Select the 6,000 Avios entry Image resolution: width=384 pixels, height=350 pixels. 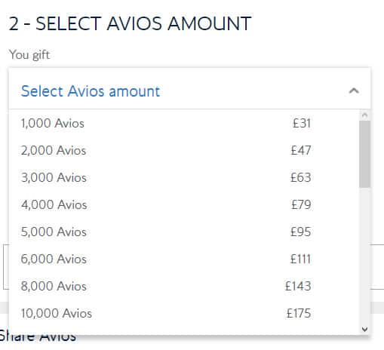pos(184,259)
